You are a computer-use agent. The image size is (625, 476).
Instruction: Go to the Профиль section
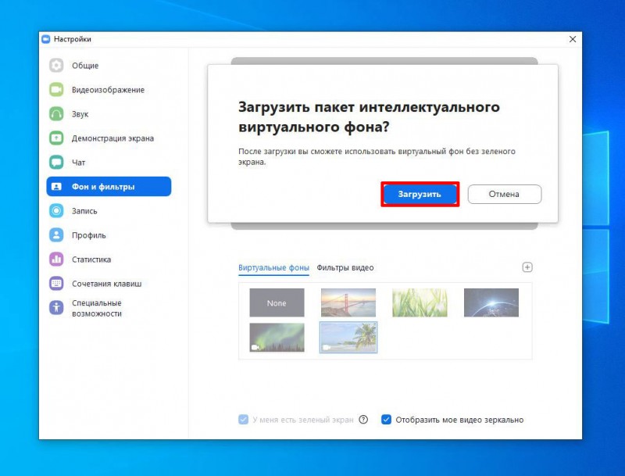109,235
